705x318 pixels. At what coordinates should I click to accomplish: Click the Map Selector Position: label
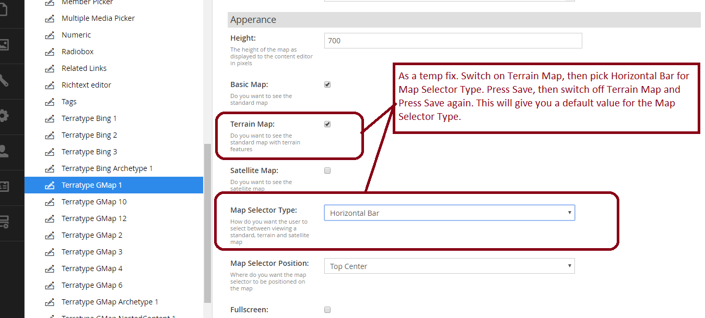click(269, 263)
